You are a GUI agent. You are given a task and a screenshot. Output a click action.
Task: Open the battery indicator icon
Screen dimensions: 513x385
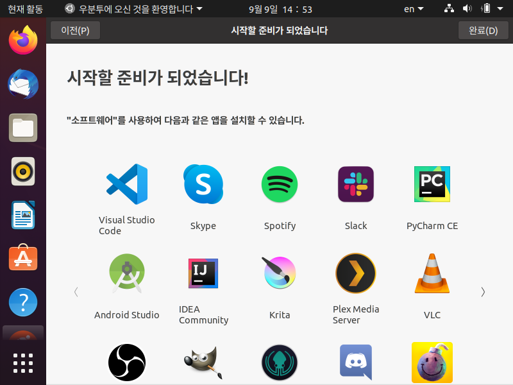(x=486, y=8)
